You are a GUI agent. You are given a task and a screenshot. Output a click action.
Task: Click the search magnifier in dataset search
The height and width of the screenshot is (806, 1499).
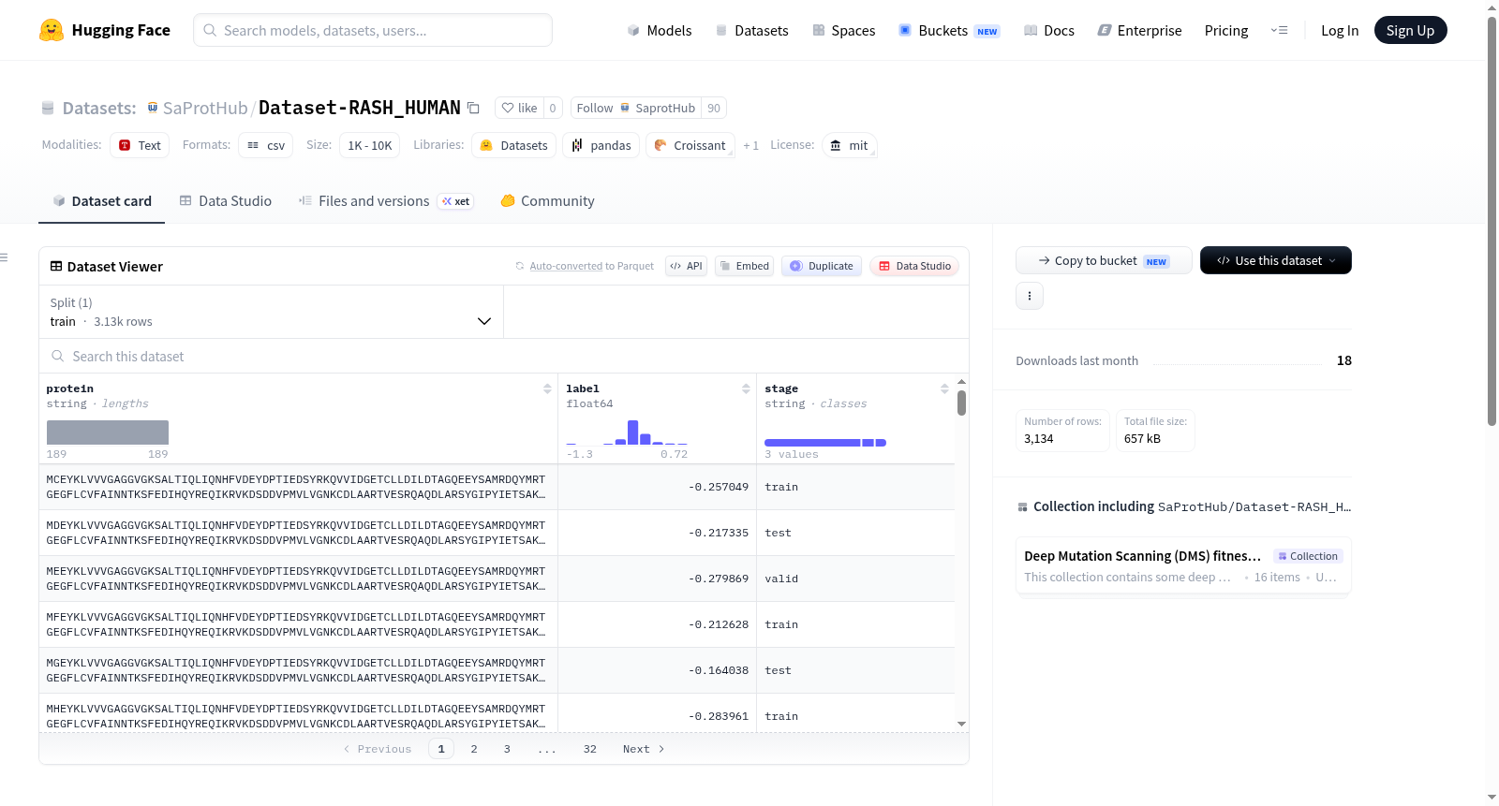pyautogui.click(x=58, y=356)
